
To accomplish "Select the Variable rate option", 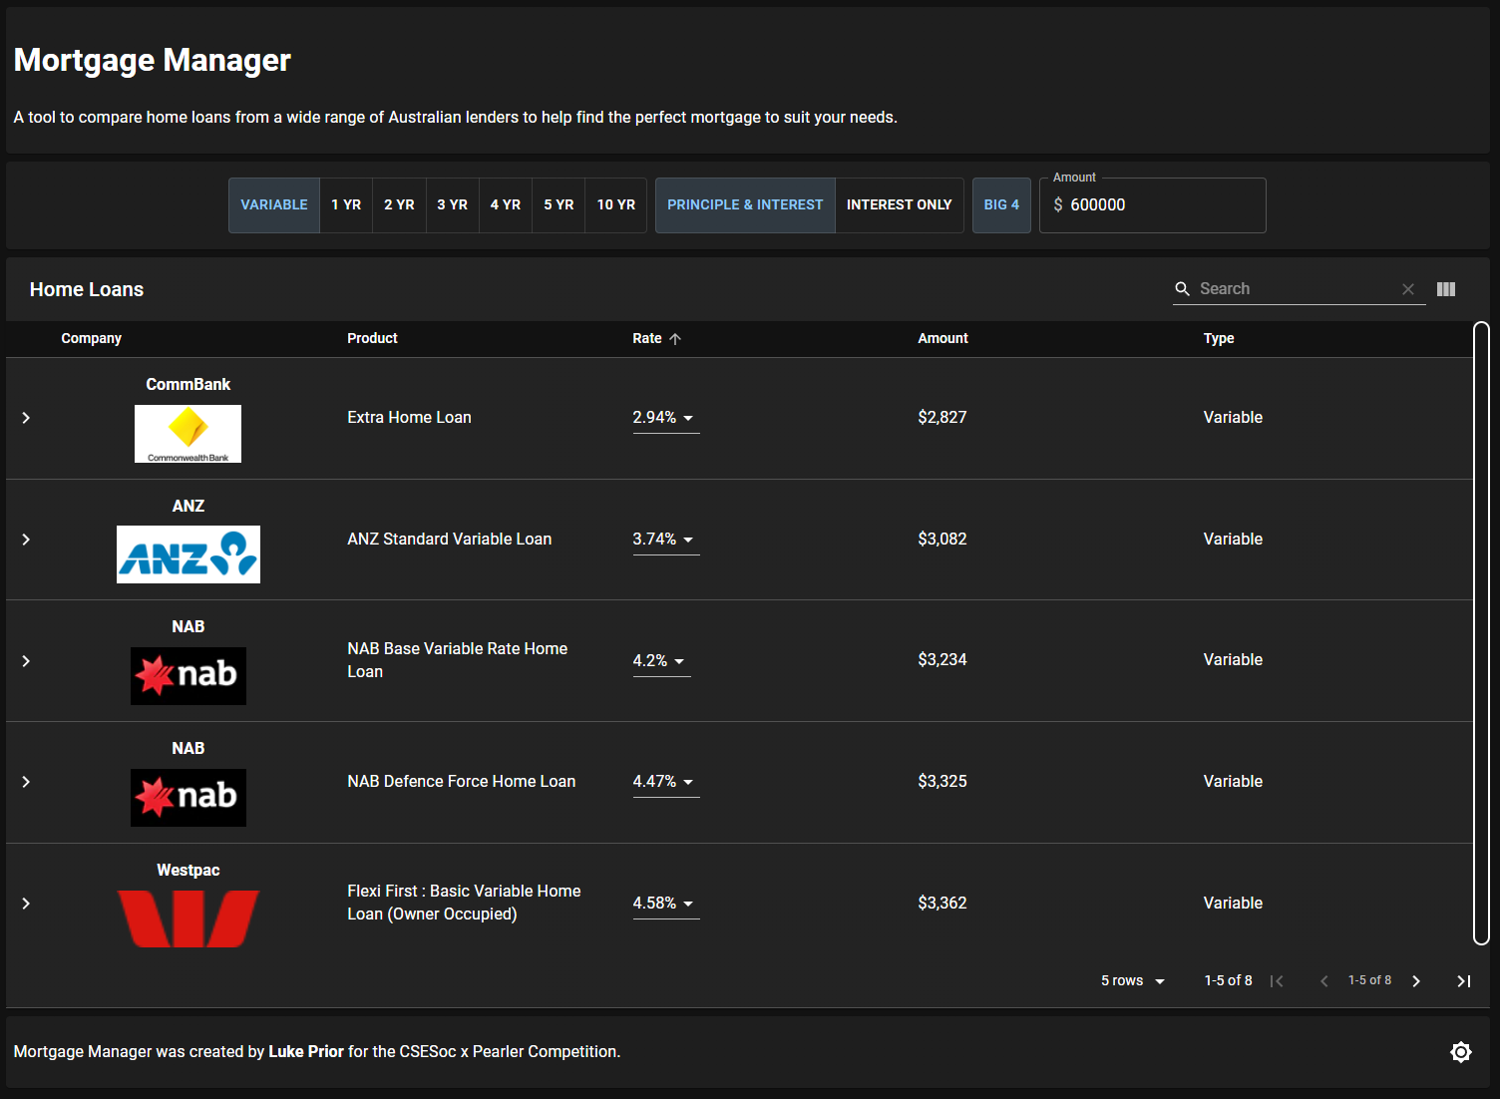I will [274, 205].
